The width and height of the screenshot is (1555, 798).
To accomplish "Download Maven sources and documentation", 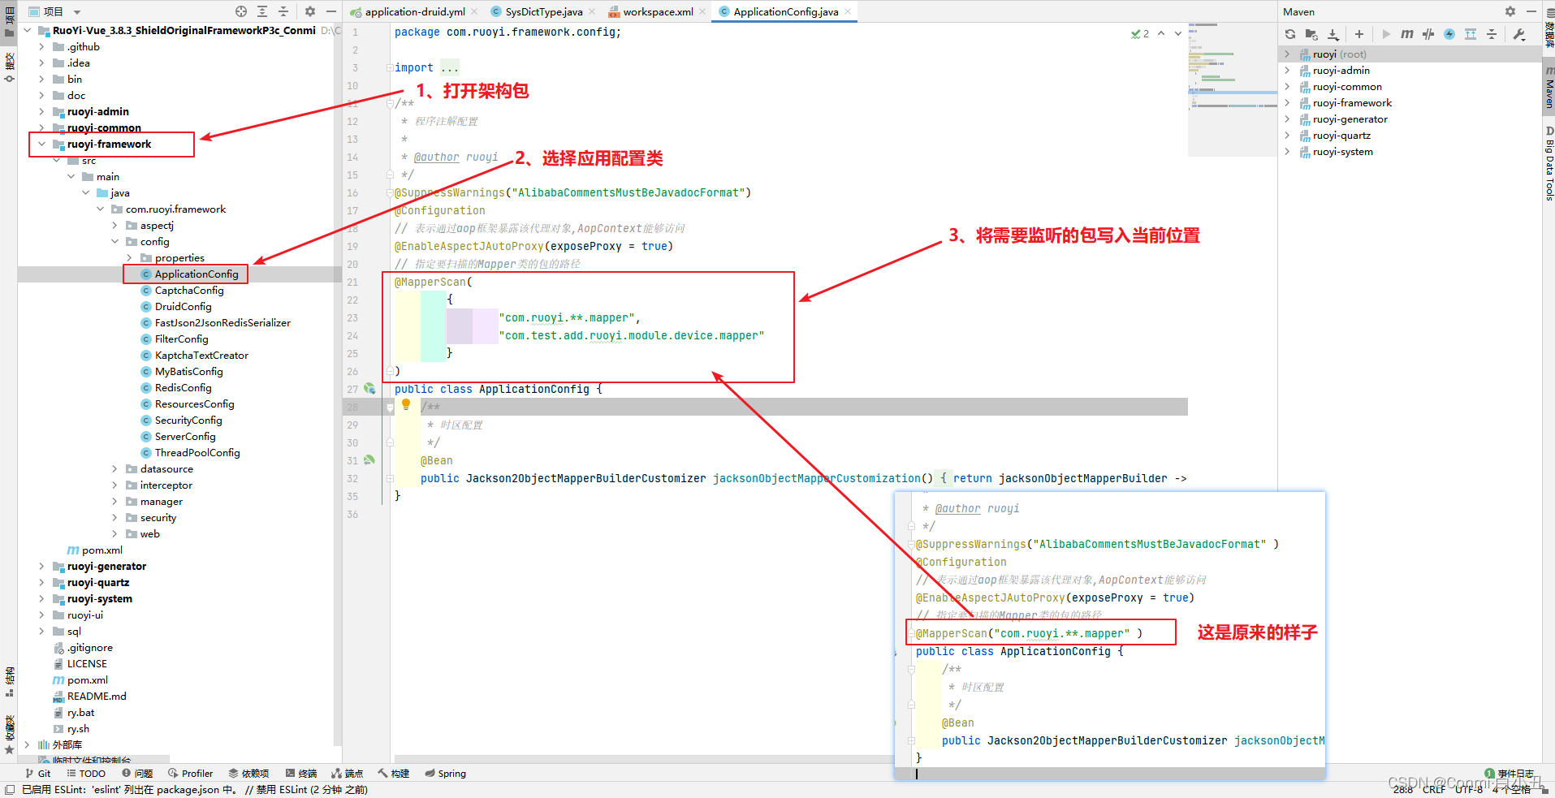I will (x=1333, y=34).
